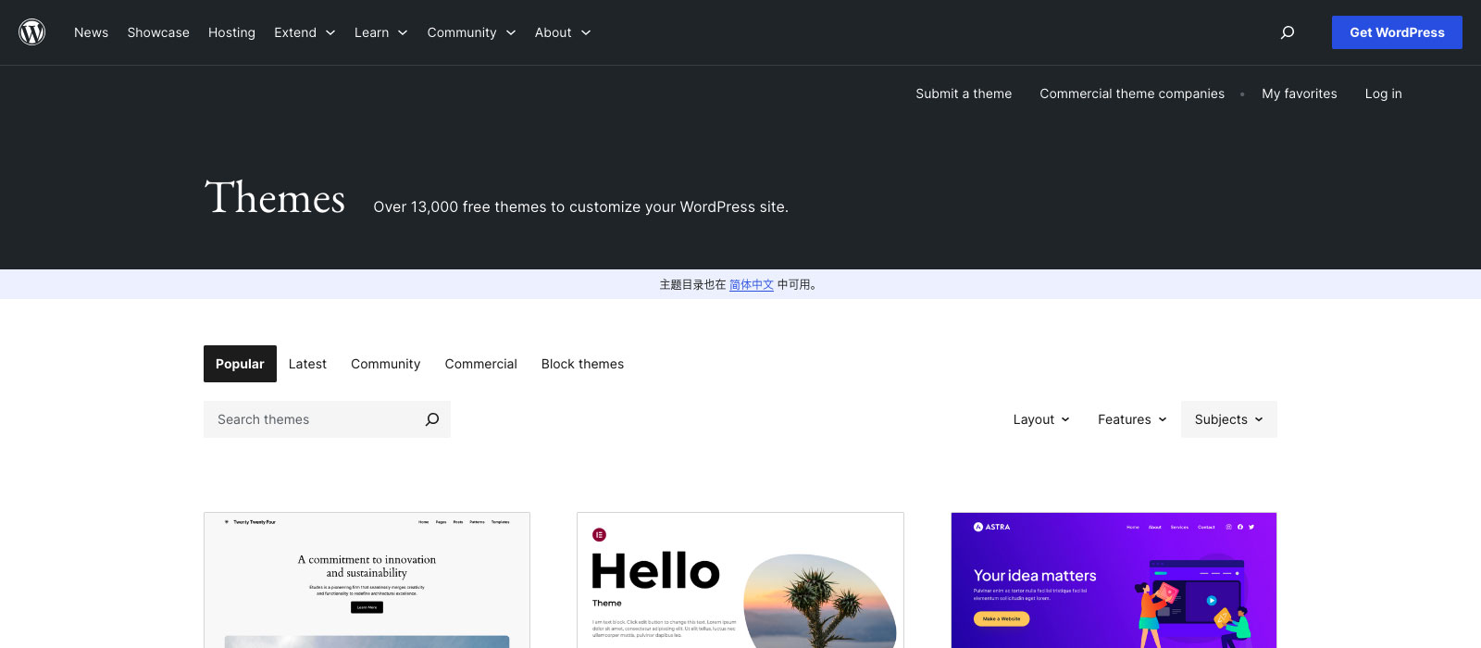
Task: Expand the Community navigation dropdown
Action: [470, 32]
